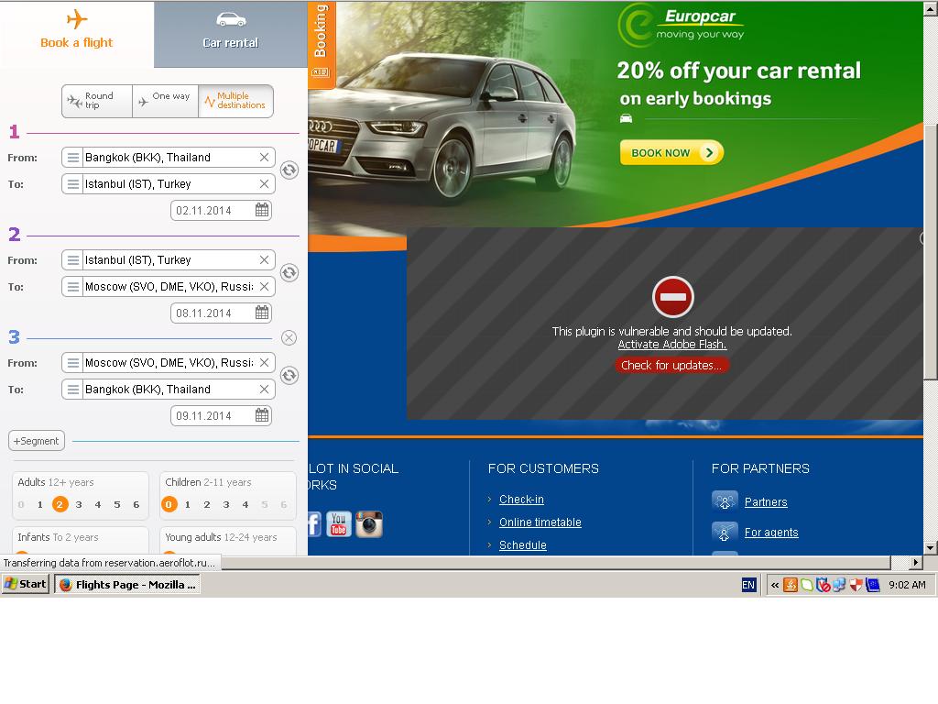938x704 pixels.
Task: Clear segment 1 From Bangkok field
Action: pos(264,158)
